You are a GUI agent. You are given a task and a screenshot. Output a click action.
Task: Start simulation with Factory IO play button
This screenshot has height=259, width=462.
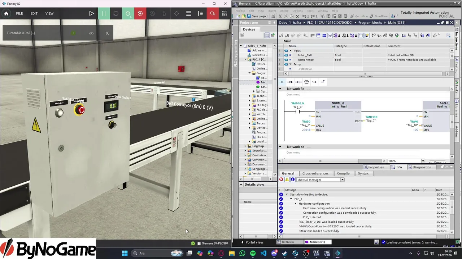[x=92, y=13]
